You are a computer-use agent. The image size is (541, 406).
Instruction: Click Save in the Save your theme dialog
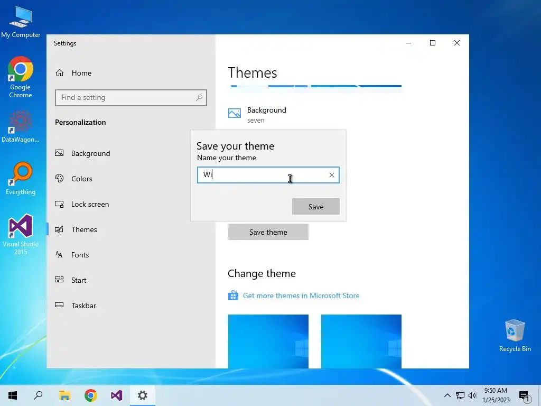click(316, 207)
